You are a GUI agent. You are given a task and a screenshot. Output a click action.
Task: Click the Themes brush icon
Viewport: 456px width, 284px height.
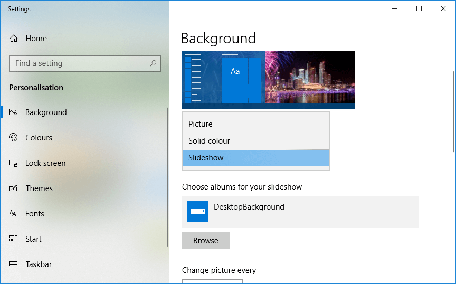click(14, 188)
